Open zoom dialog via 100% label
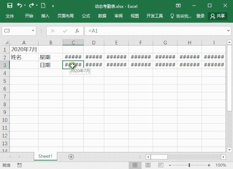The width and height of the screenshot is (233, 169). pos(221,165)
